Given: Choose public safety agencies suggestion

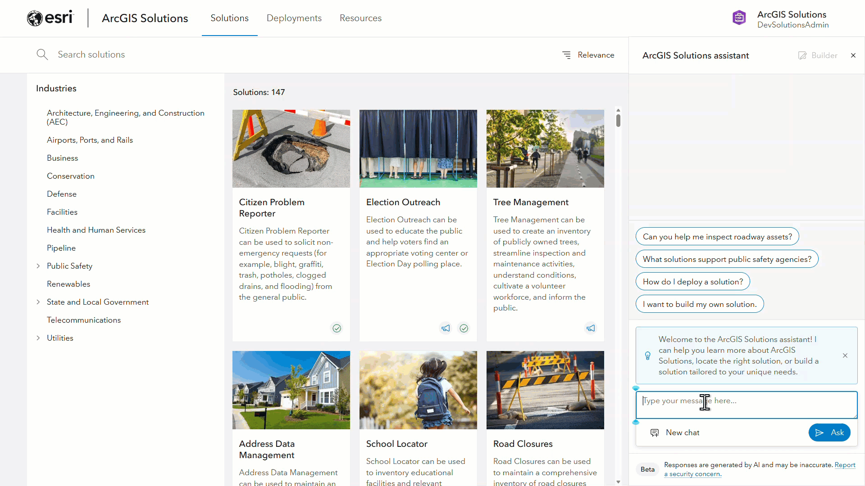Looking at the screenshot, I should (x=727, y=259).
